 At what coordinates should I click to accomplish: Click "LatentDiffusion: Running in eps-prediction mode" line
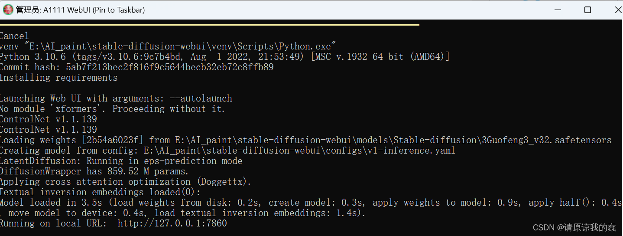[121, 161]
